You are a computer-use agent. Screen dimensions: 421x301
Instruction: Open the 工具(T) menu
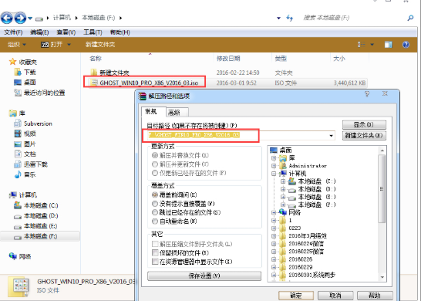pyautogui.click(x=93, y=32)
